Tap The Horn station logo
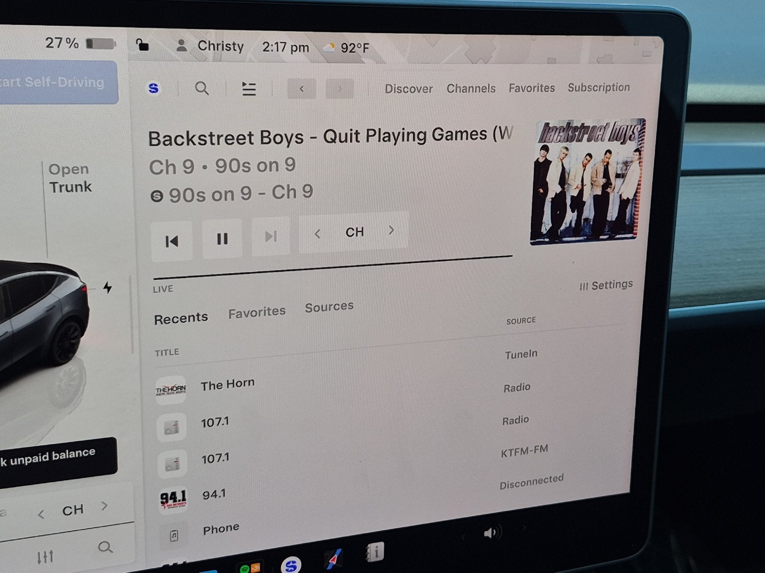The height and width of the screenshot is (573, 765). click(171, 390)
